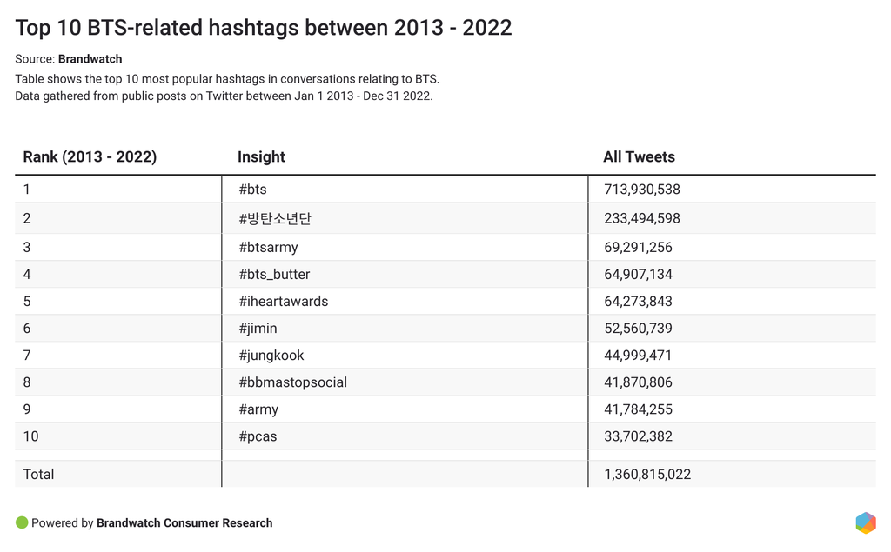
Task: Select the #army hashtag cell
Action: (x=258, y=409)
